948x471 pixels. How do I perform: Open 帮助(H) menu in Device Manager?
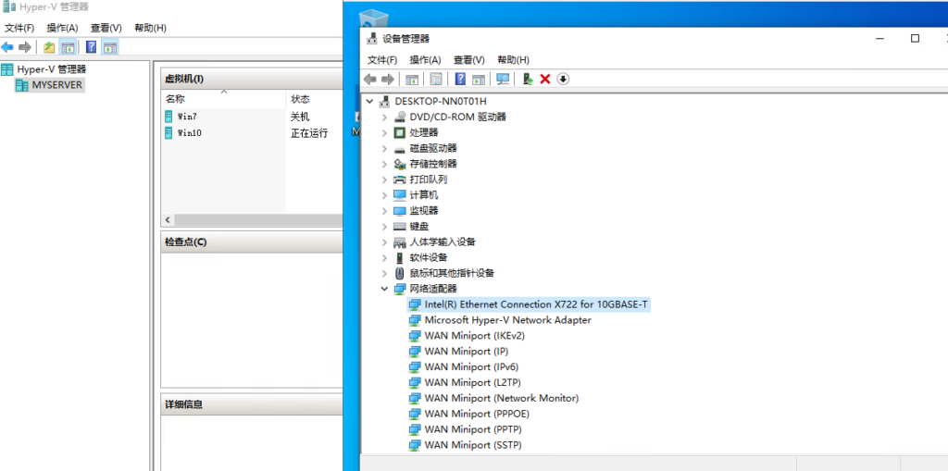point(513,60)
